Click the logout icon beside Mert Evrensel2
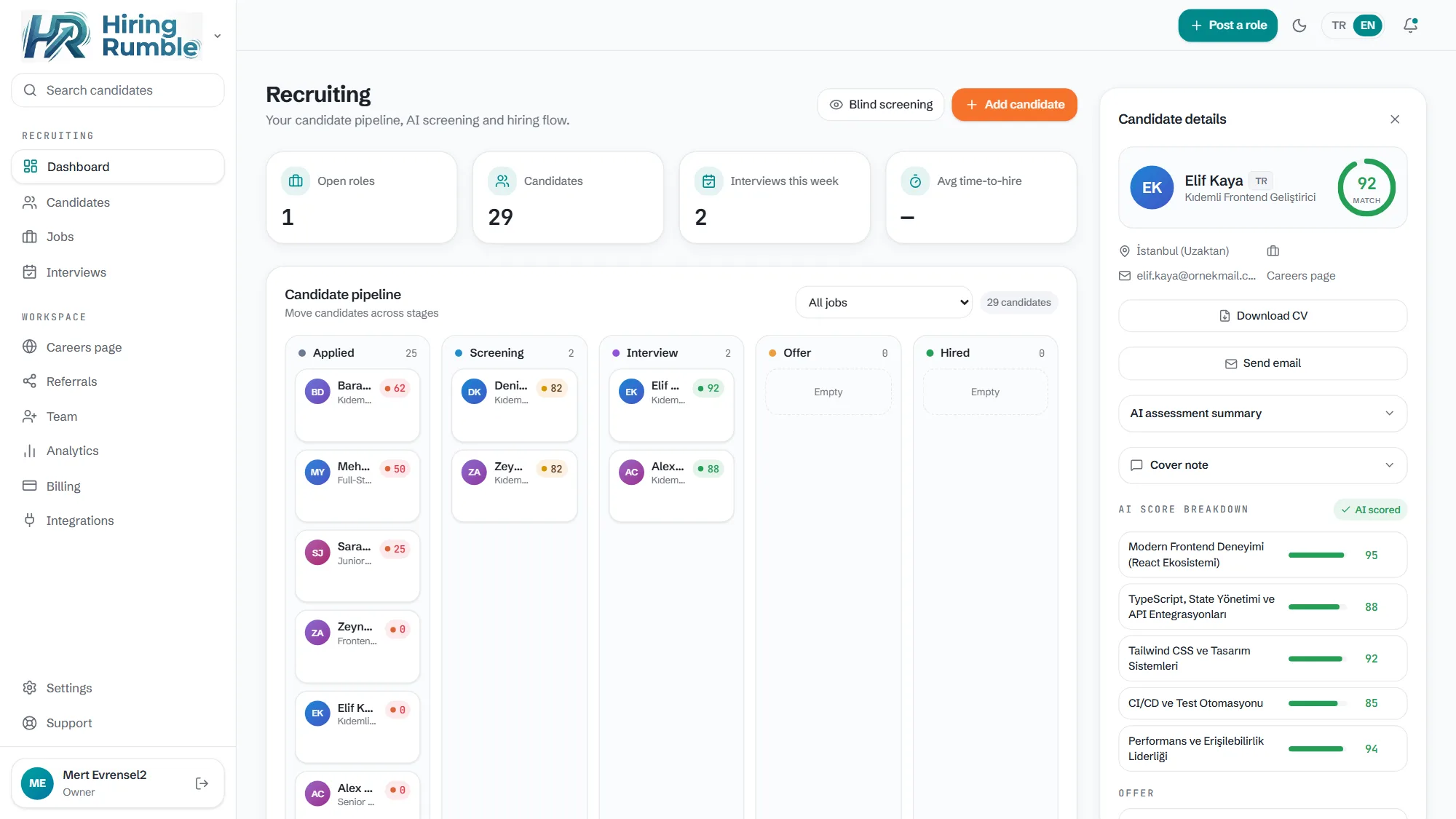 click(202, 783)
